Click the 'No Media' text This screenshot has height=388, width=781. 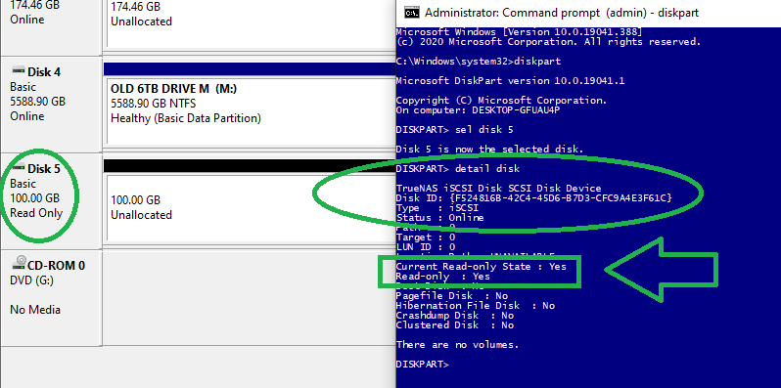pyautogui.click(x=35, y=310)
